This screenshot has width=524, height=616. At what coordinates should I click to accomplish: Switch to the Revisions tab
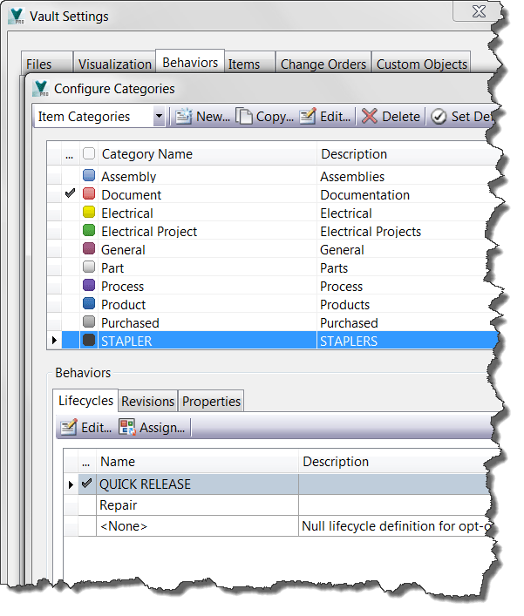148,401
